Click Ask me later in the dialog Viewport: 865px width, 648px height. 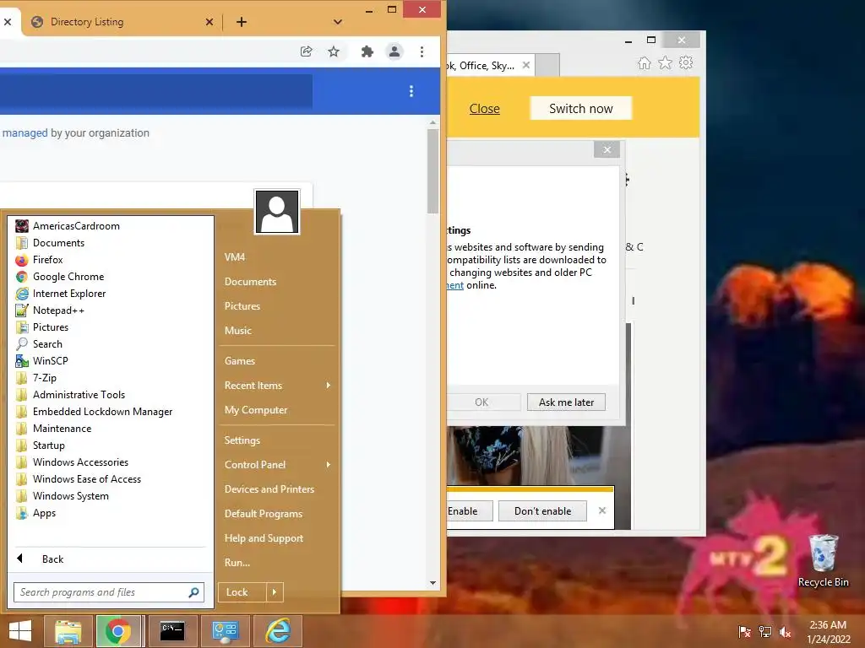point(566,402)
